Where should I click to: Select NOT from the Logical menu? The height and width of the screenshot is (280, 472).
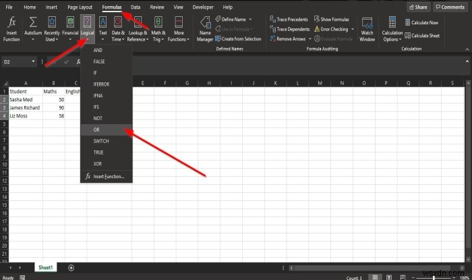tap(107, 118)
